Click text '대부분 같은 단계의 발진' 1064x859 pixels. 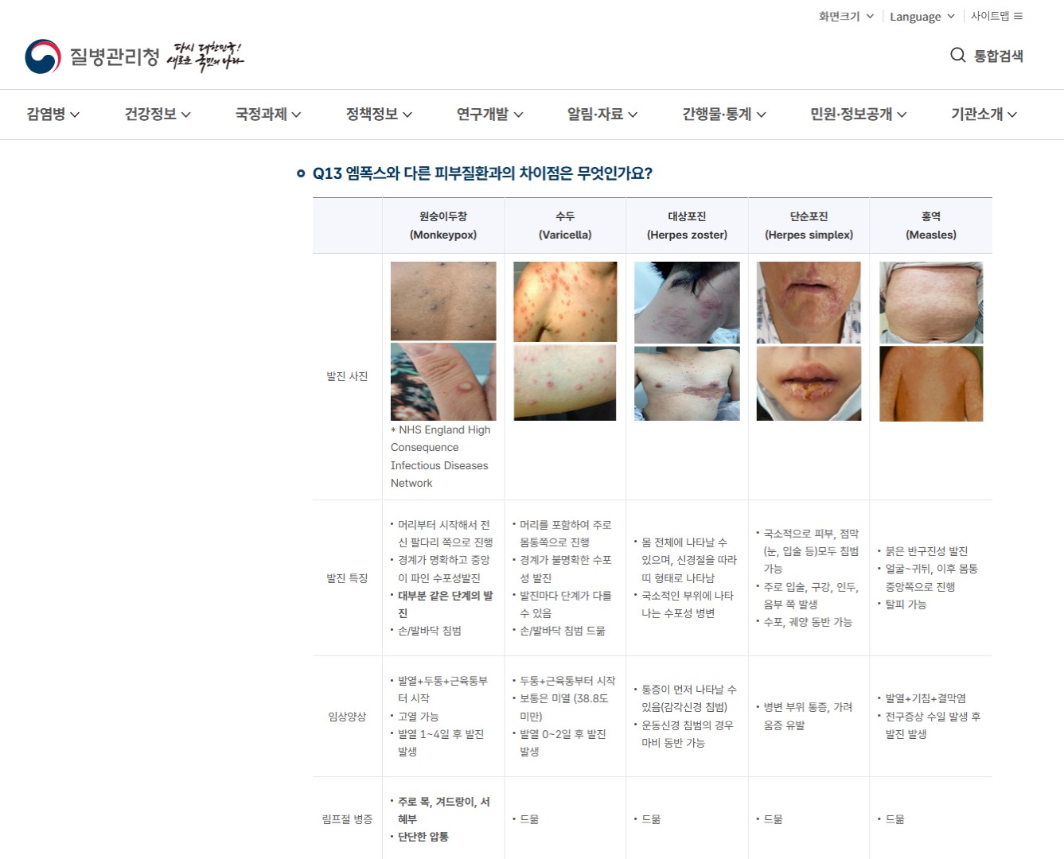pos(444,604)
